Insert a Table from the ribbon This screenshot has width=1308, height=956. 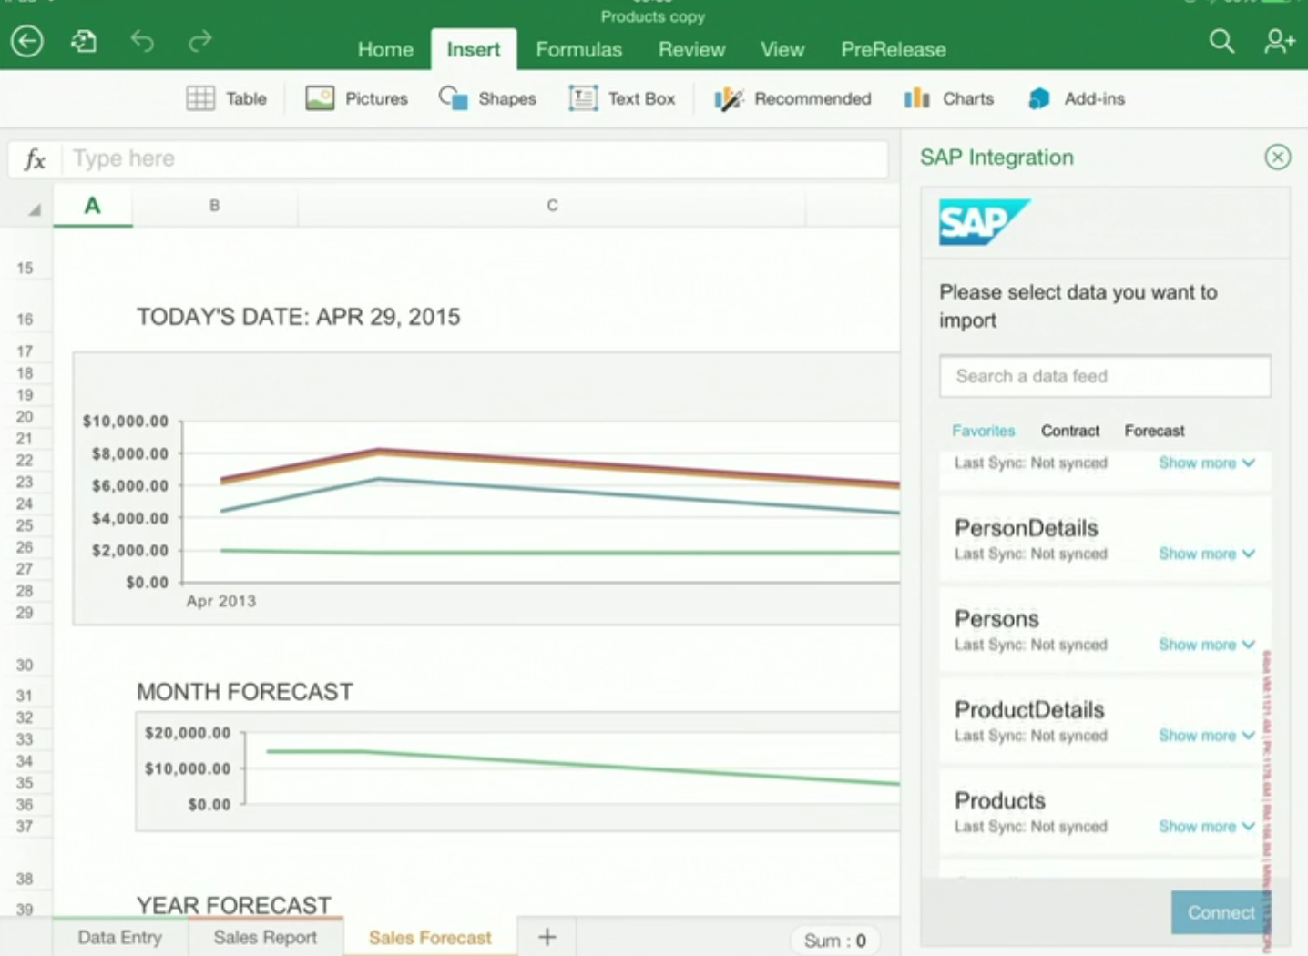(x=227, y=98)
